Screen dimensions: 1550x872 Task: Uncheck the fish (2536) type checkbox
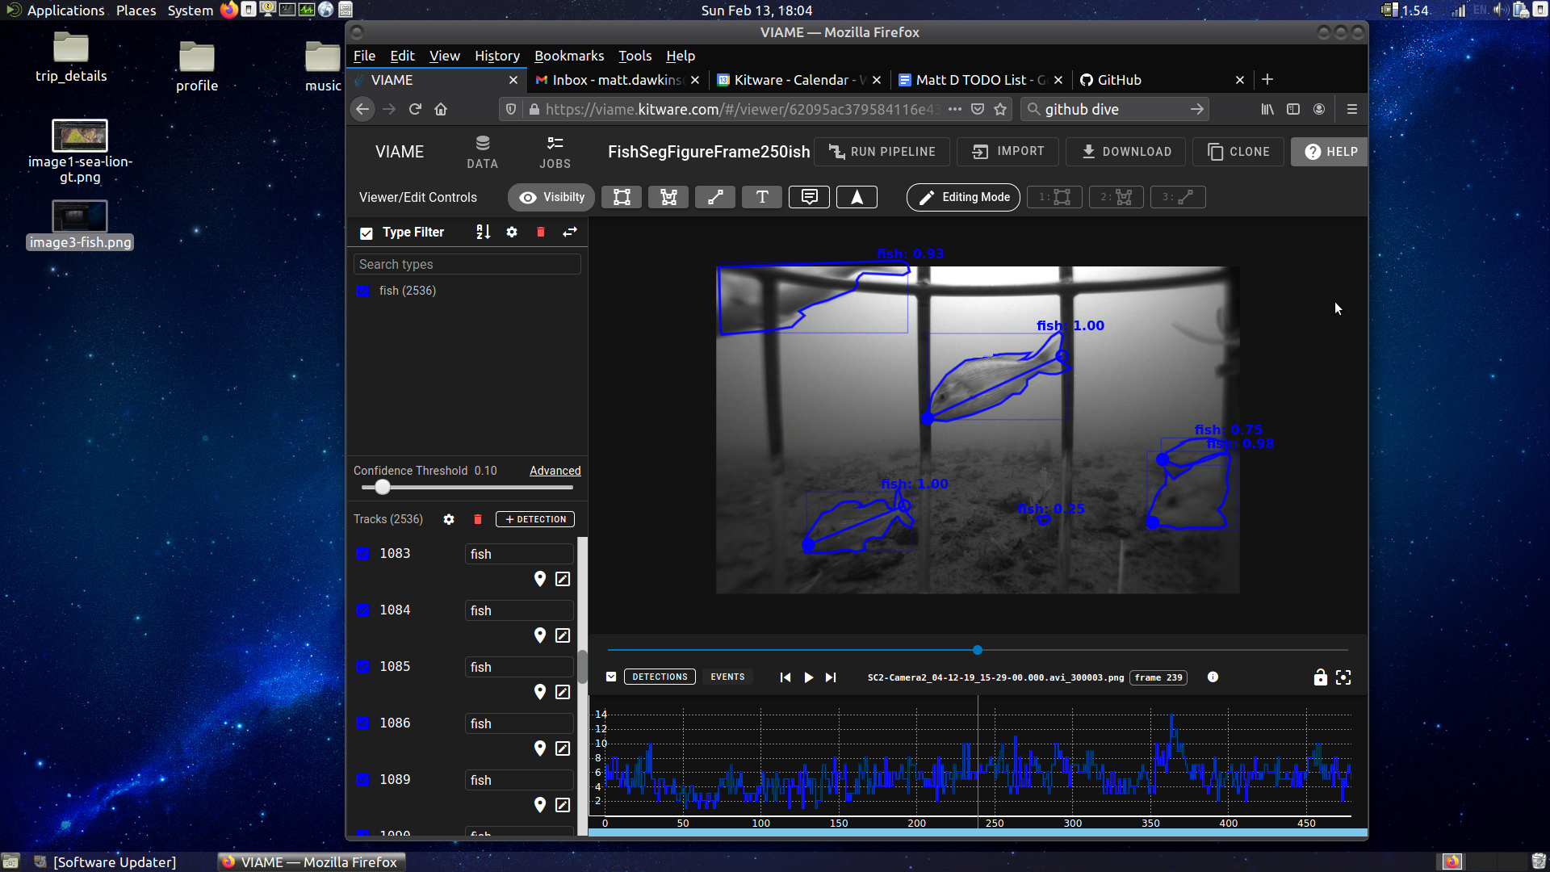[x=363, y=291]
